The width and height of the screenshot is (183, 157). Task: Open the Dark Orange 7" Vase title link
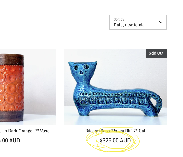click(25, 131)
